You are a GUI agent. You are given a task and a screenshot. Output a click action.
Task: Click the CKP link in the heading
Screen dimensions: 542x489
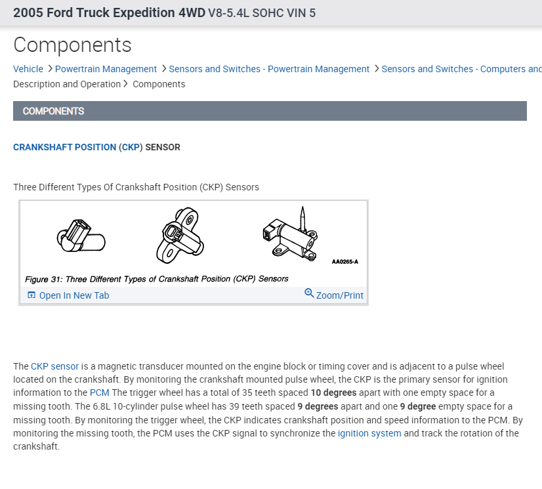point(131,147)
